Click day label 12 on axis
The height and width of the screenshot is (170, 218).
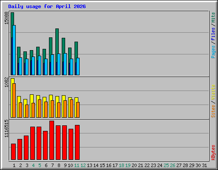tap(83, 165)
